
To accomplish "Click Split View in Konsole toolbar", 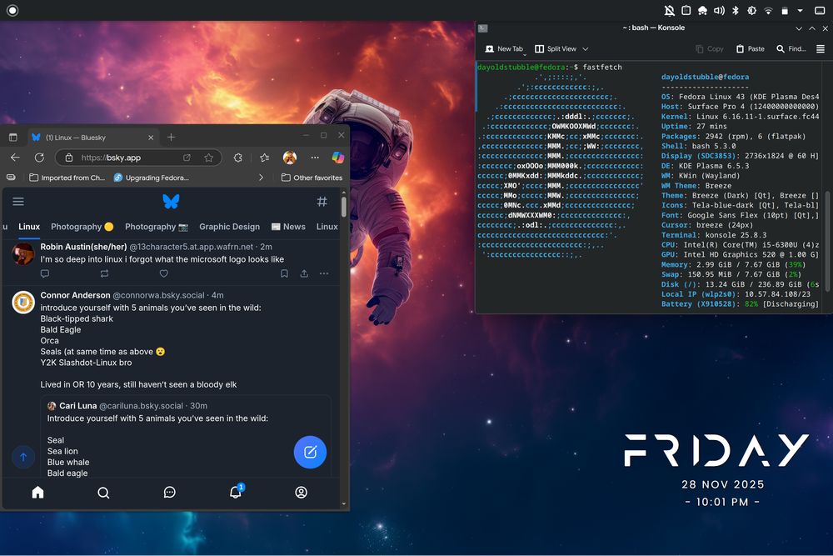I will coord(555,49).
